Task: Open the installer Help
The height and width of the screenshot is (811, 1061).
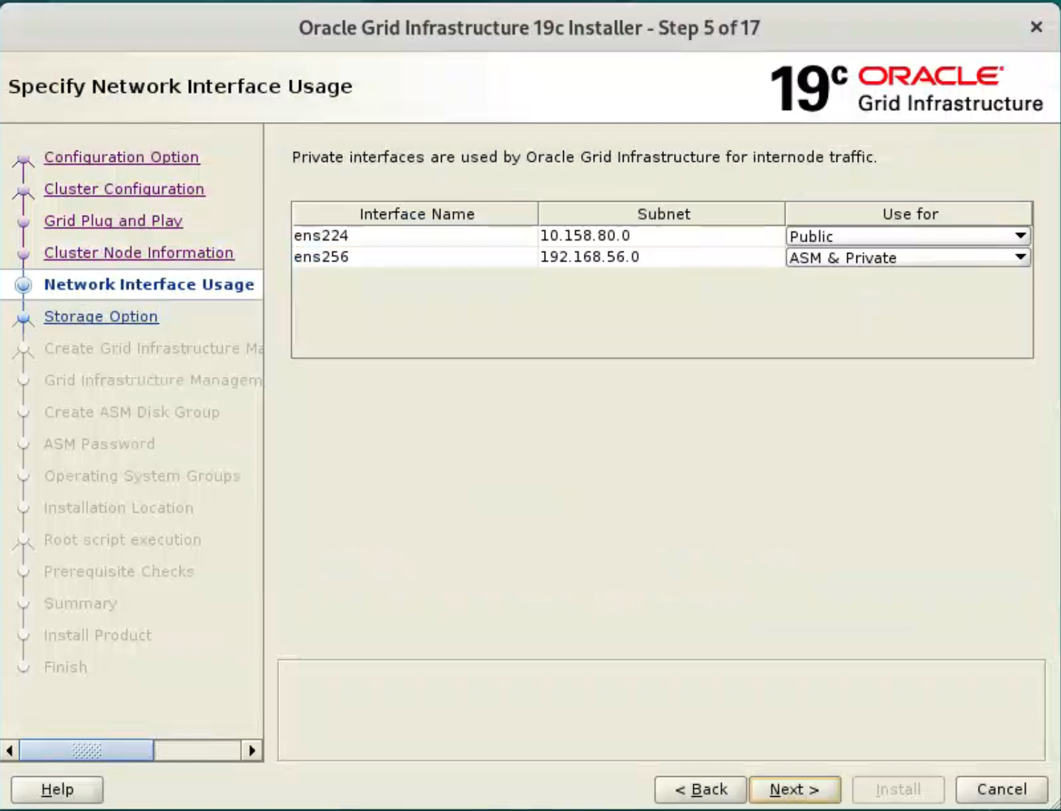Action: pos(57,790)
